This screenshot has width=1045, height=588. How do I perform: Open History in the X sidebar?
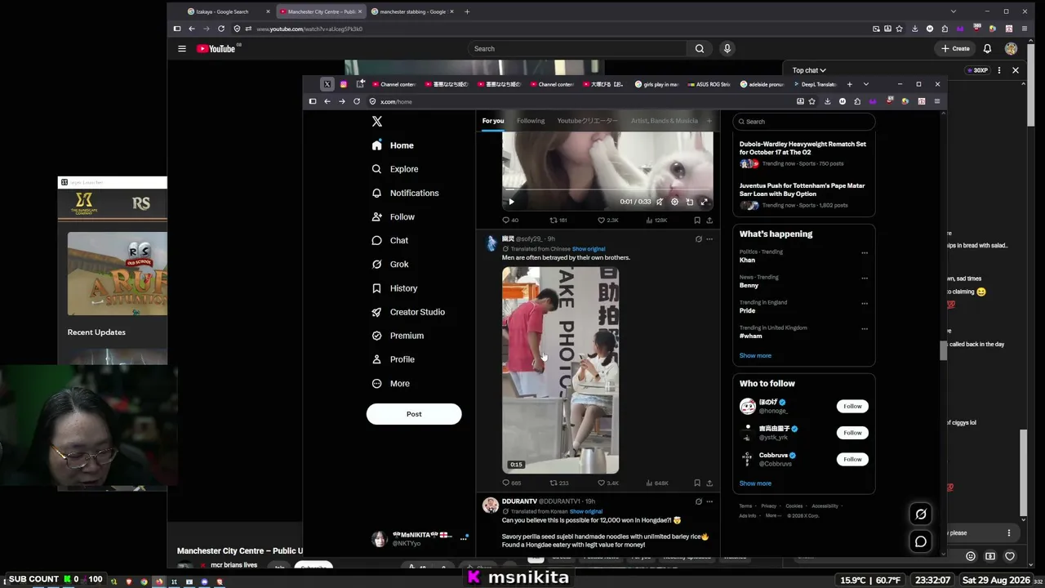394,288
